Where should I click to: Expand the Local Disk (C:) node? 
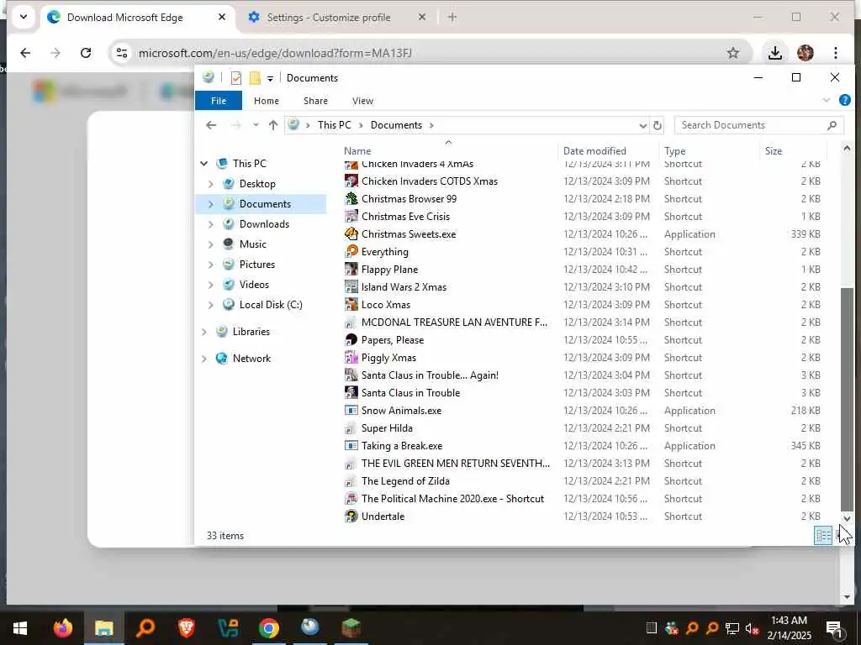tap(211, 305)
